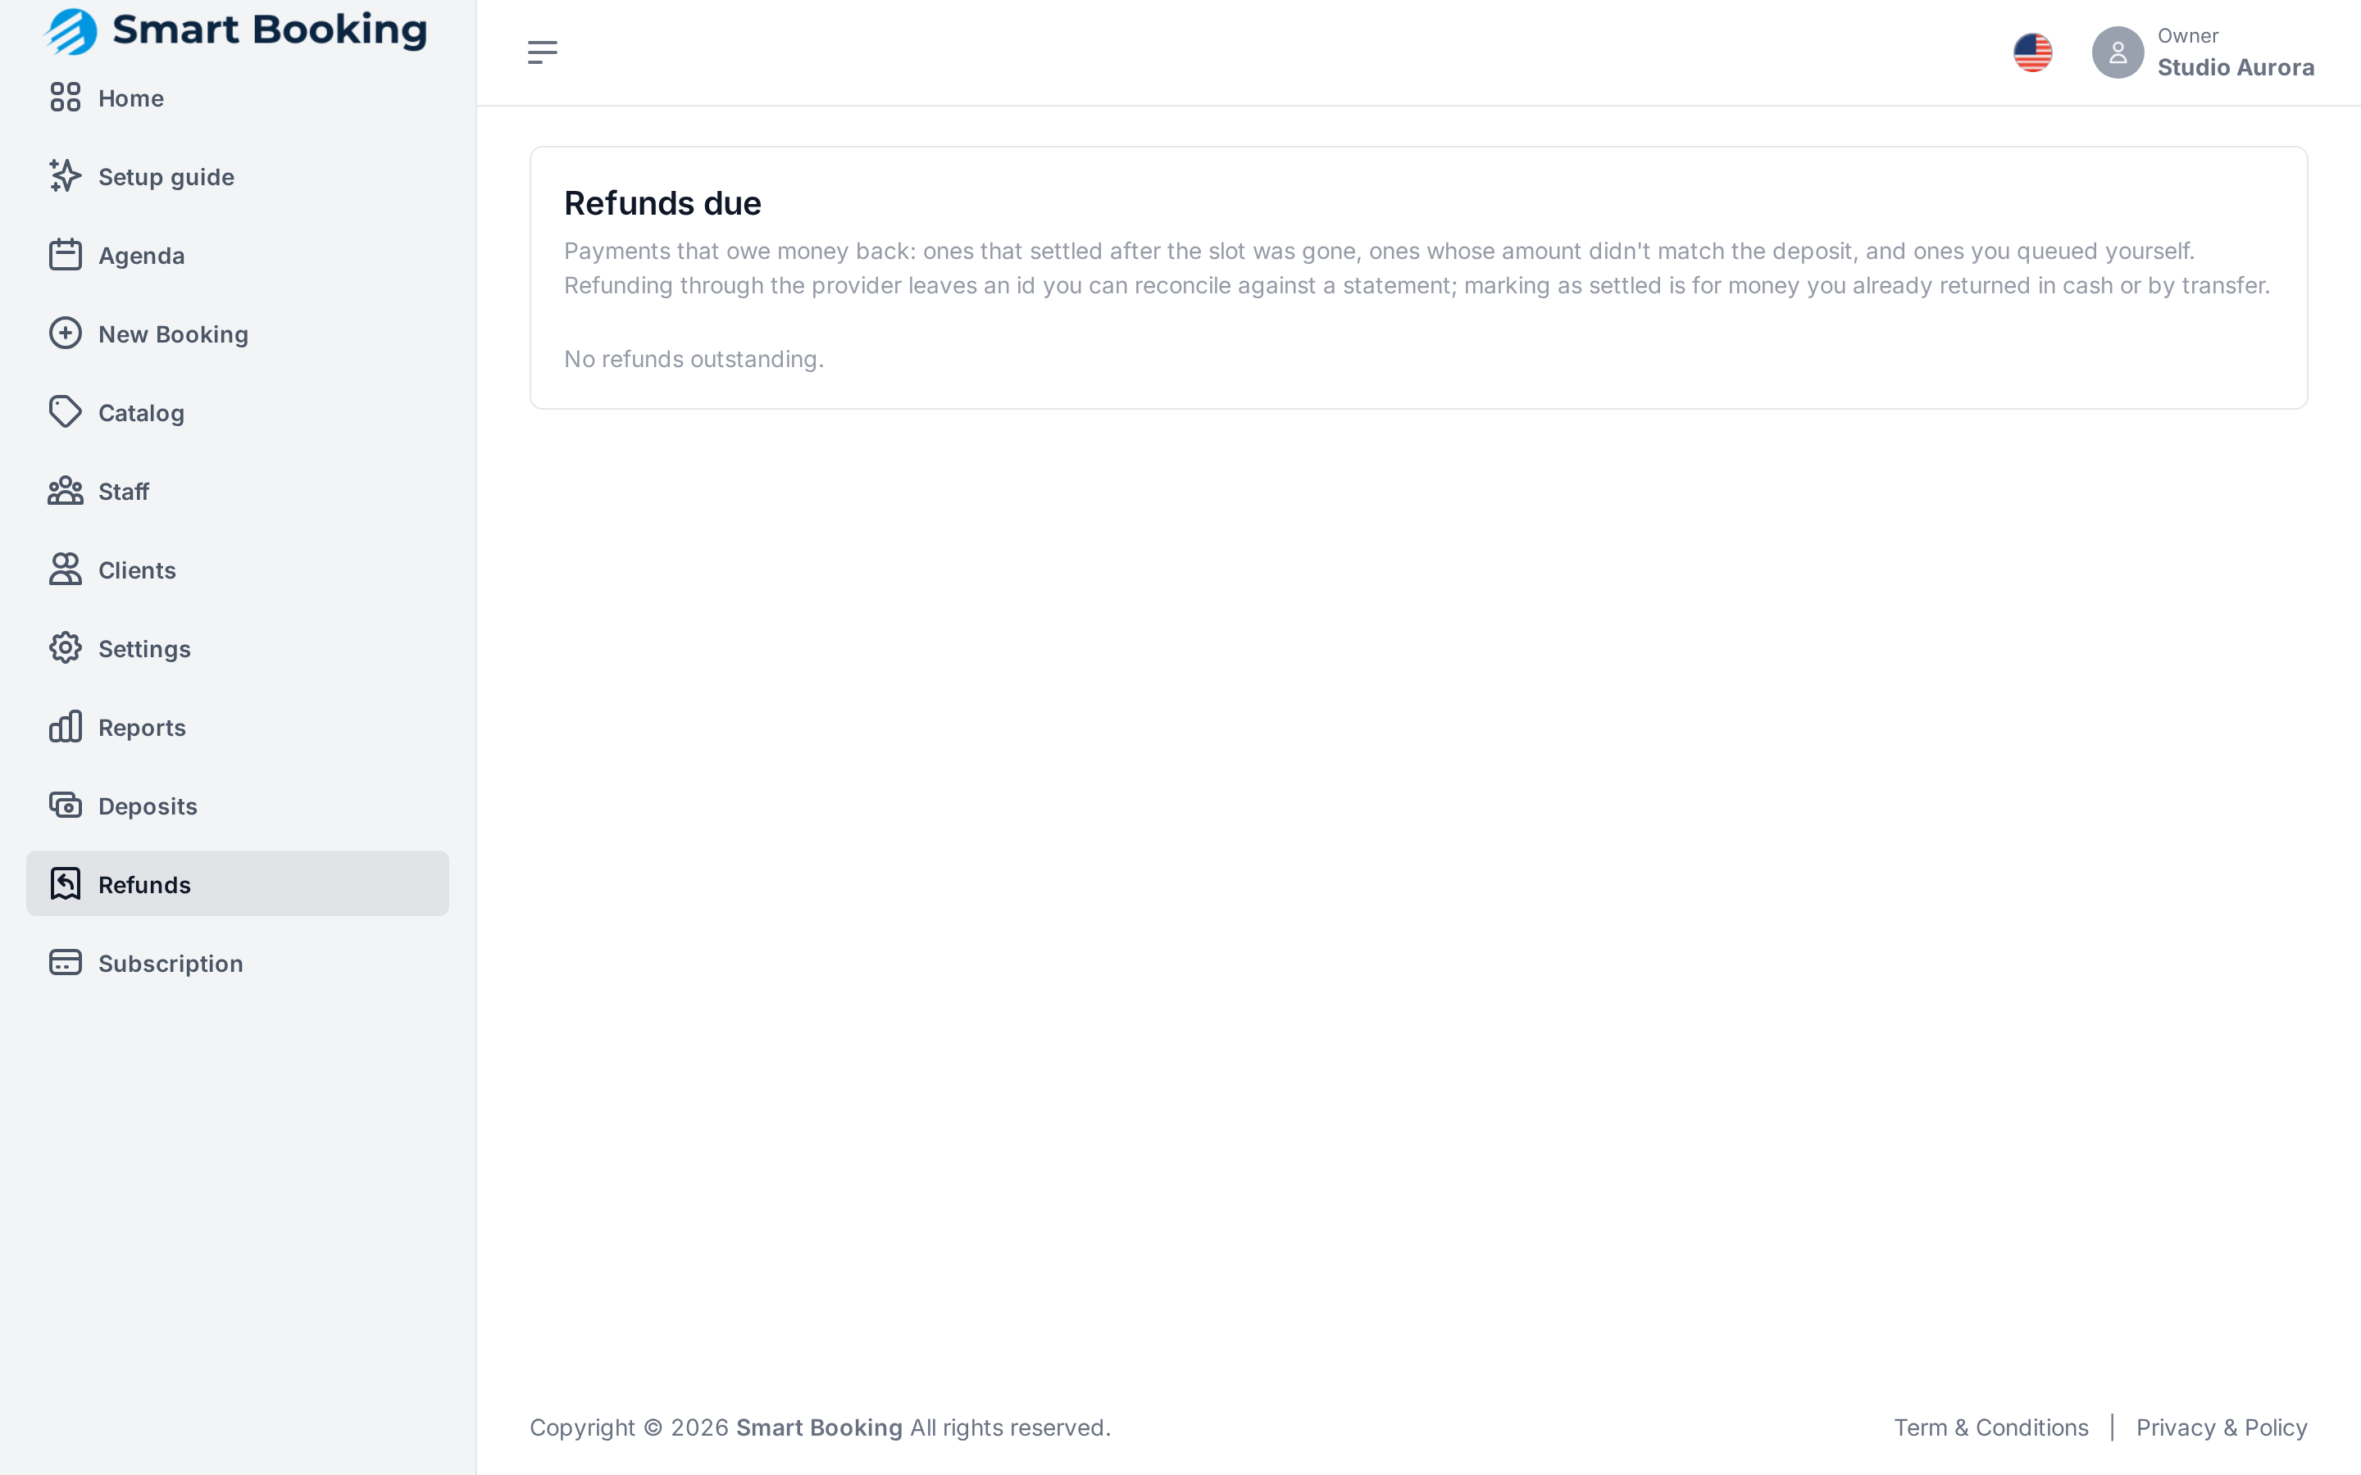
Task: Open the Privacy & Policy link
Action: coord(2221,1428)
